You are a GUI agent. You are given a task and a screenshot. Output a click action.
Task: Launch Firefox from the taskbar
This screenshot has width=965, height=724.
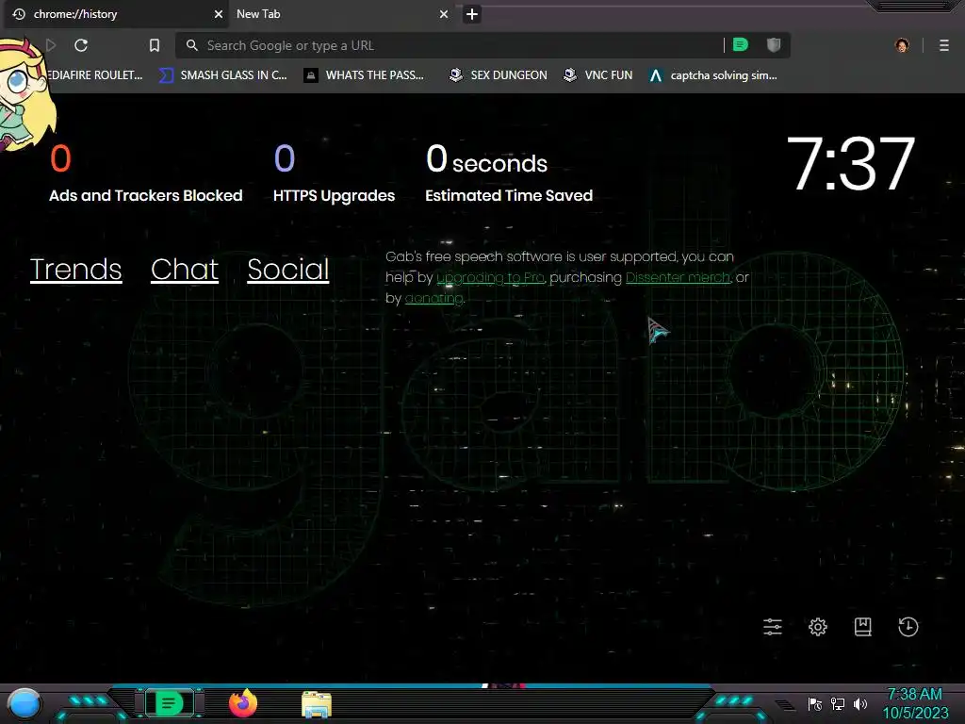pyautogui.click(x=243, y=703)
